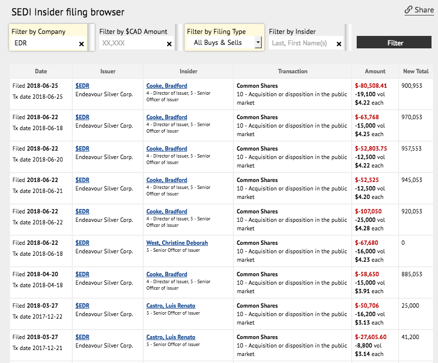This screenshot has height=363, width=438.
Task: Select New Total value 900,953
Action: [412, 86]
